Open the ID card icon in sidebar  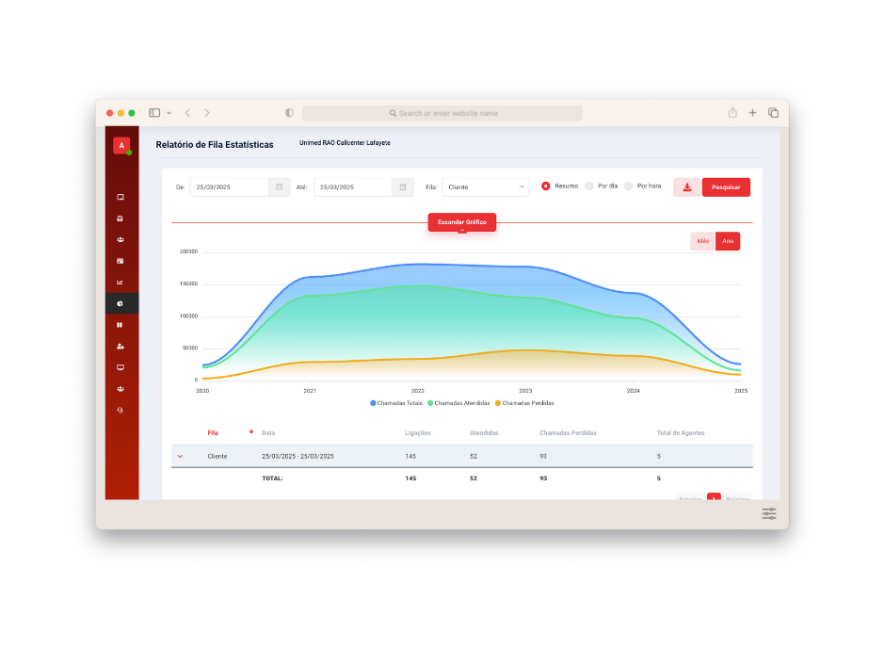click(x=121, y=261)
